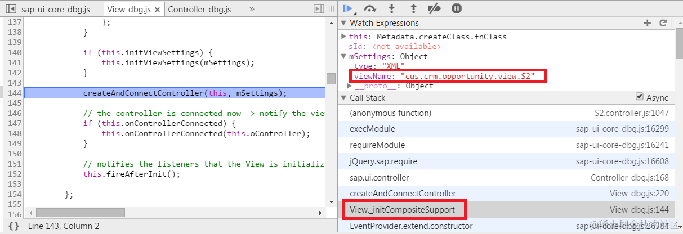Open sap-ui-core-dbg.js:16608 source link
This screenshot has height=234, width=683.
[622, 161]
